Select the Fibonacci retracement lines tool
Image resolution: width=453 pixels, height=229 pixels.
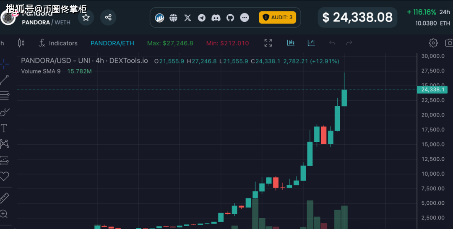pos(4,96)
